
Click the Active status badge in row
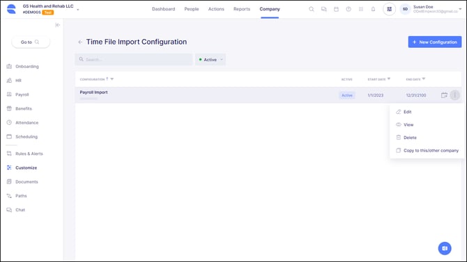coord(347,95)
